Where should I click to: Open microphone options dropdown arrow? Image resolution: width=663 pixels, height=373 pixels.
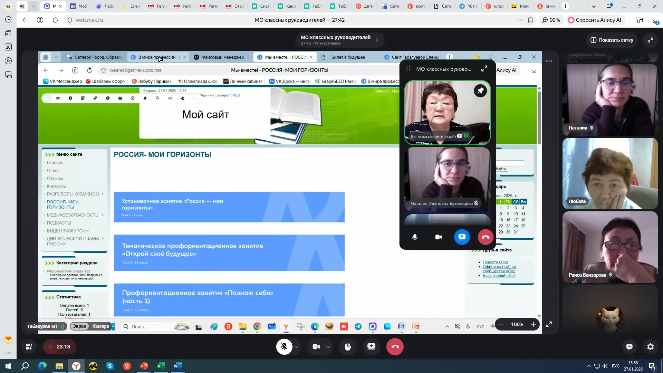[296, 347]
